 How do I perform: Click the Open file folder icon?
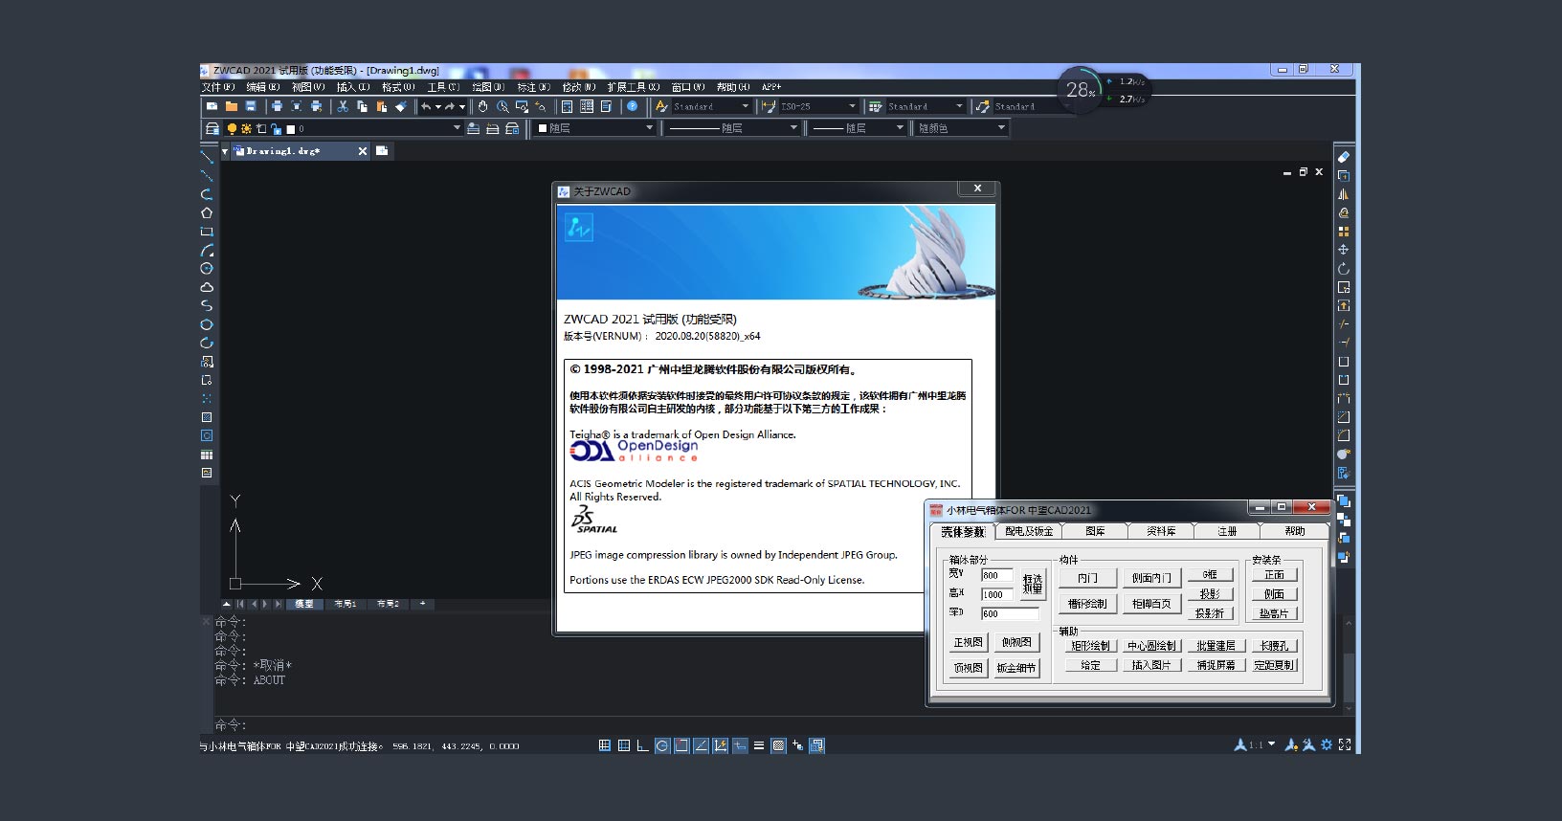tap(232, 106)
